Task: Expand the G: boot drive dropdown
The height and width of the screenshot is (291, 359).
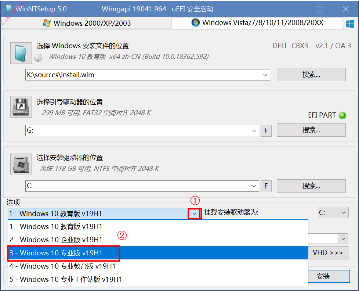Action: pyautogui.click(x=254, y=130)
